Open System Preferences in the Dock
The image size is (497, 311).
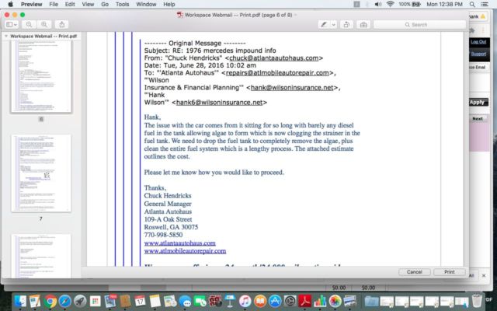[290, 301]
